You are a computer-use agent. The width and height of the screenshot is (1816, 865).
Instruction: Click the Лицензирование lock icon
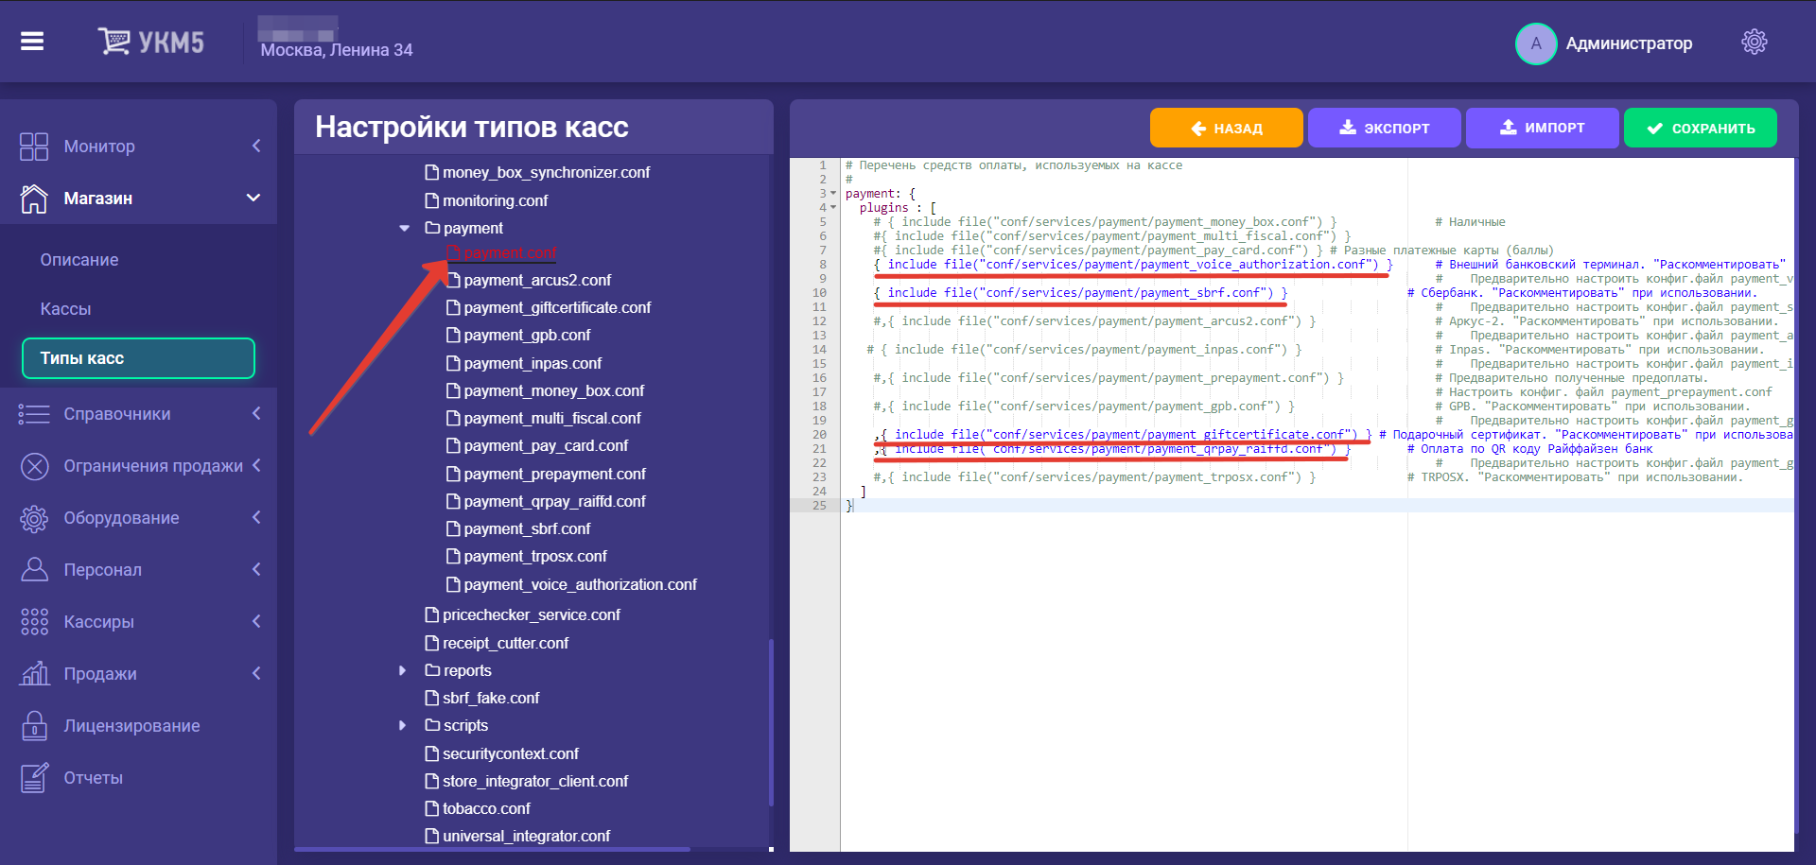(34, 726)
